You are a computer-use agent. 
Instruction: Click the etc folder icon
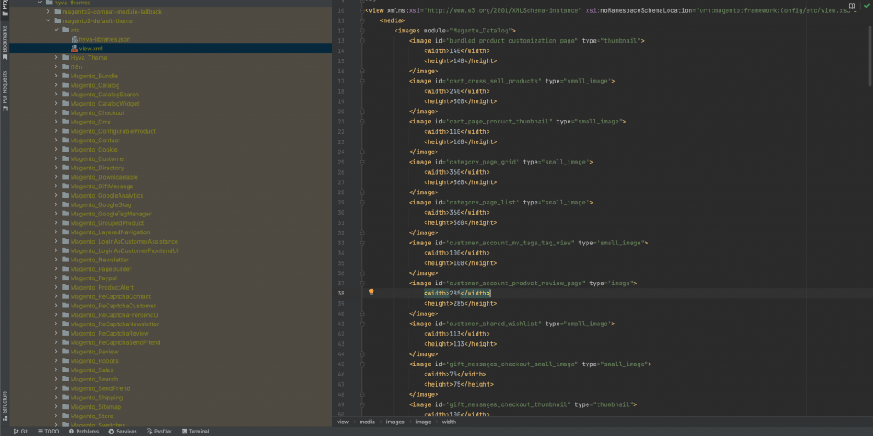point(65,30)
